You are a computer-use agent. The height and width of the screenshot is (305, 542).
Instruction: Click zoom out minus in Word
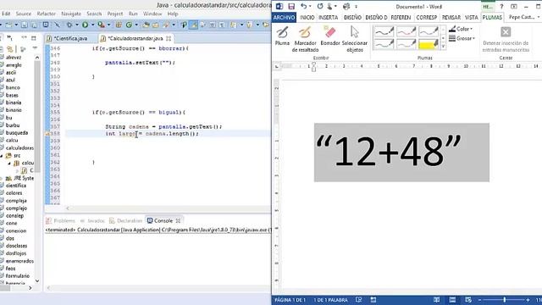point(480,300)
